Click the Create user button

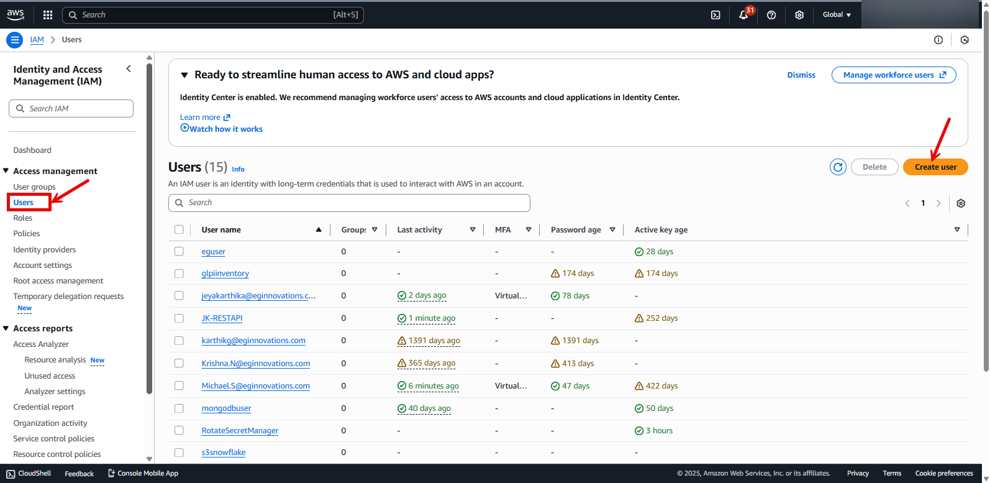[935, 167]
